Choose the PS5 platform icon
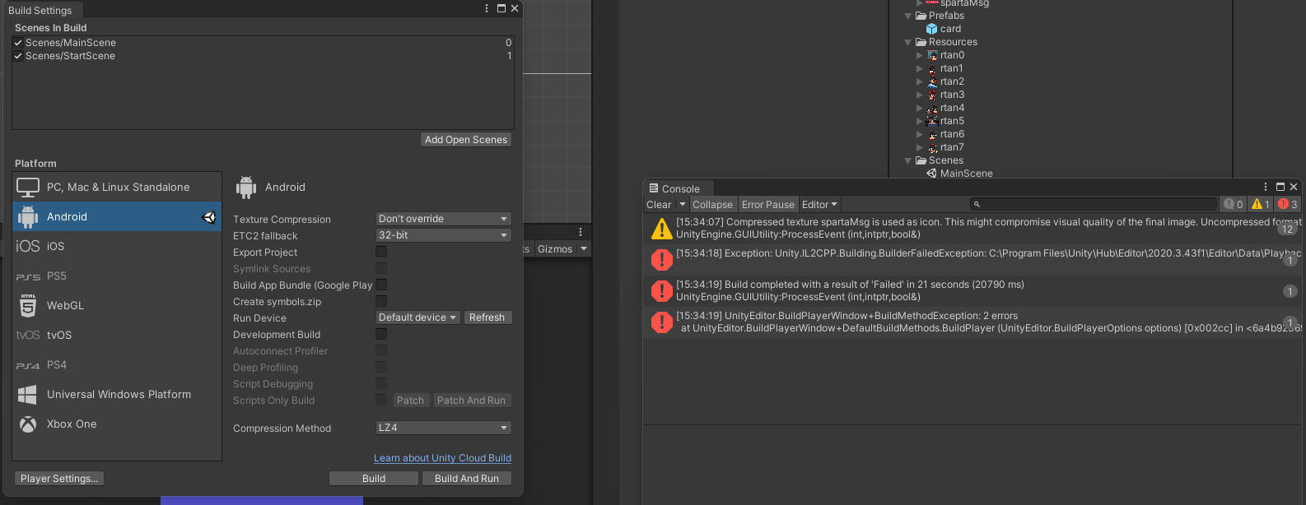Image resolution: width=1306 pixels, height=505 pixels. (28, 277)
